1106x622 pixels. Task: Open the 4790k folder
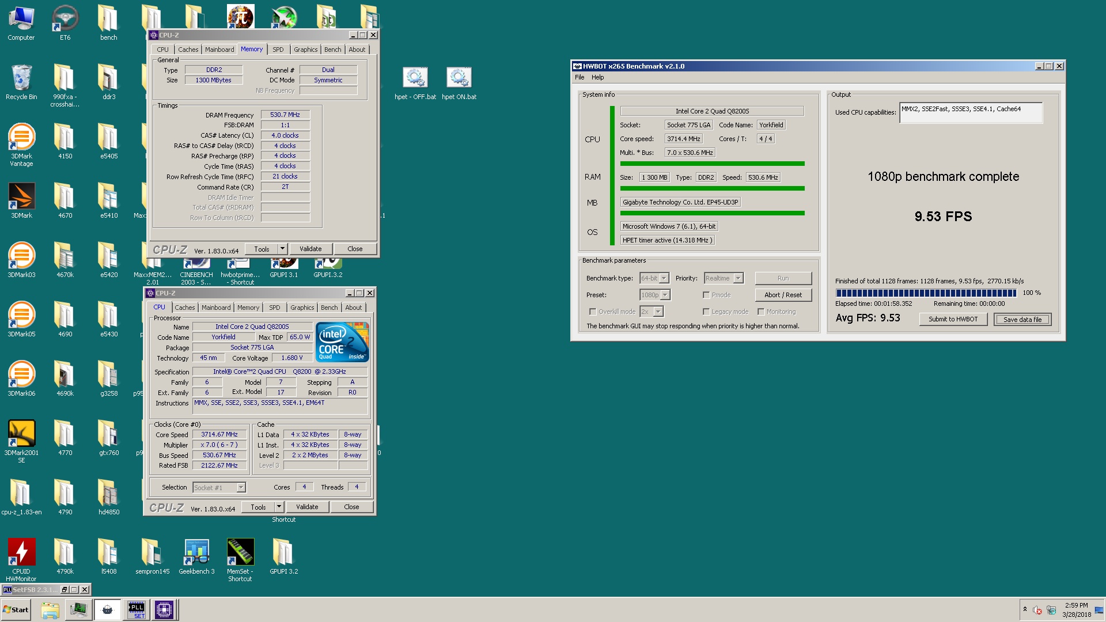(x=65, y=557)
